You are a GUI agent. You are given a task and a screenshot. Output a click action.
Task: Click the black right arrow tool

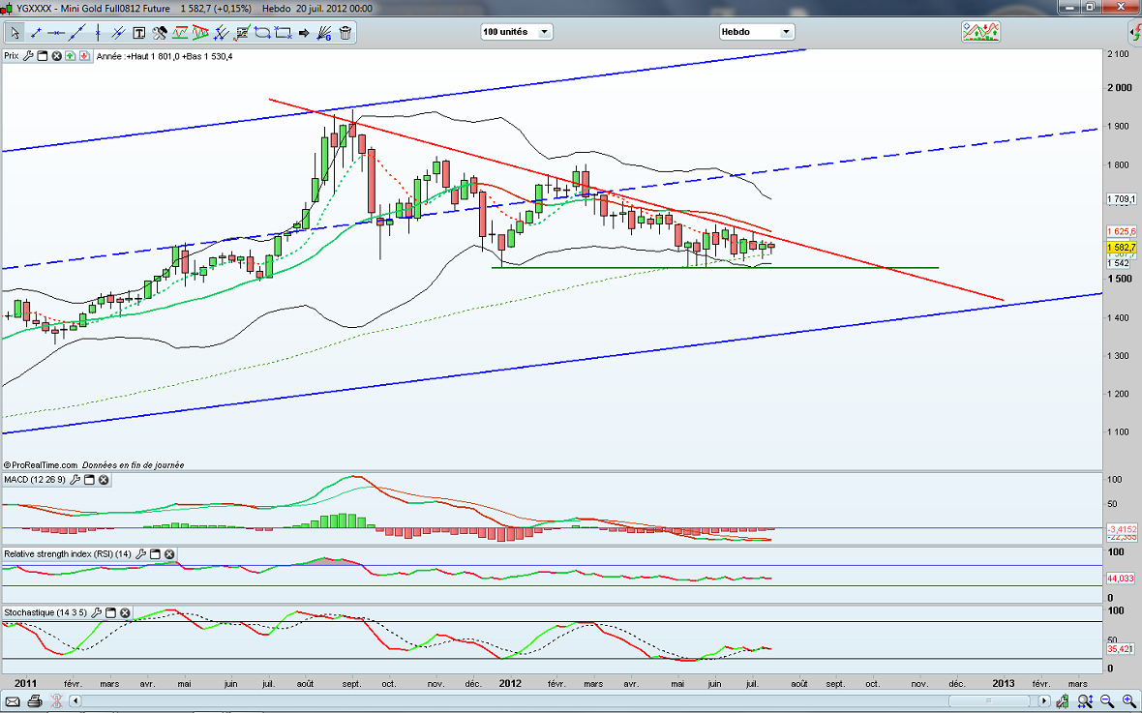(304, 33)
